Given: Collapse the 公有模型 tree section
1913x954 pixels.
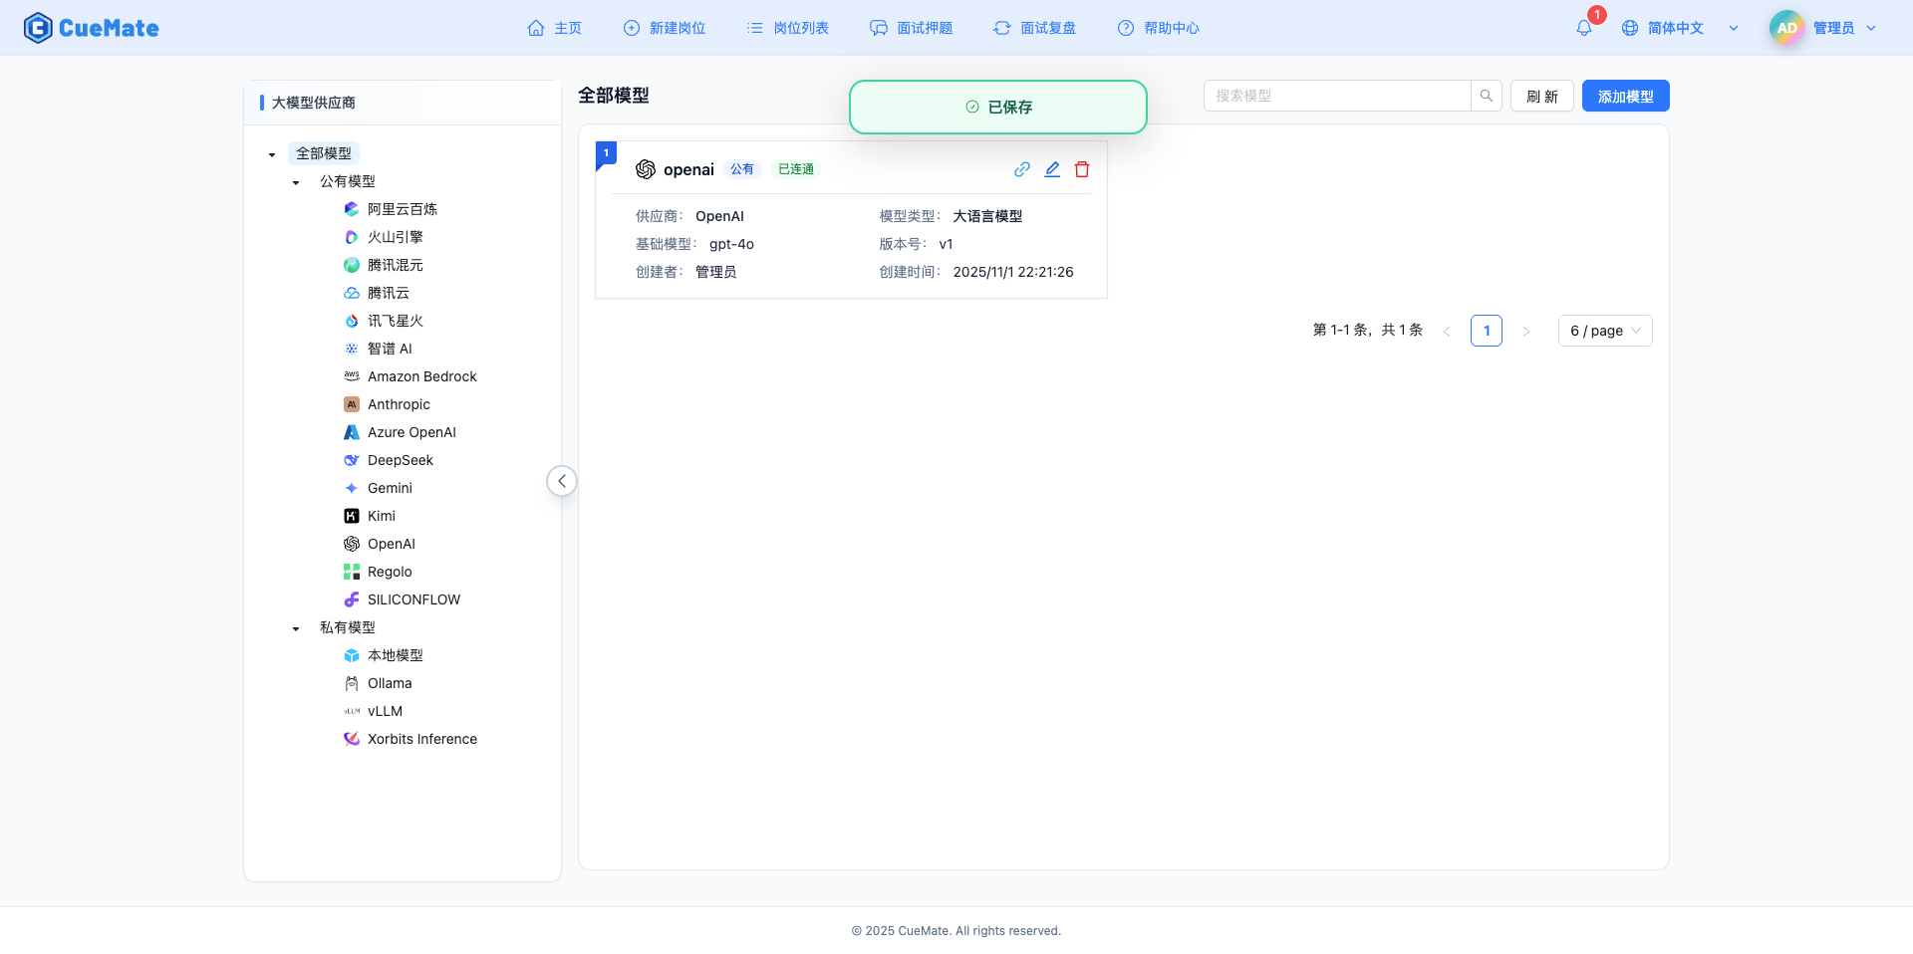Looking at the screenshot, I should pos(295,181).
